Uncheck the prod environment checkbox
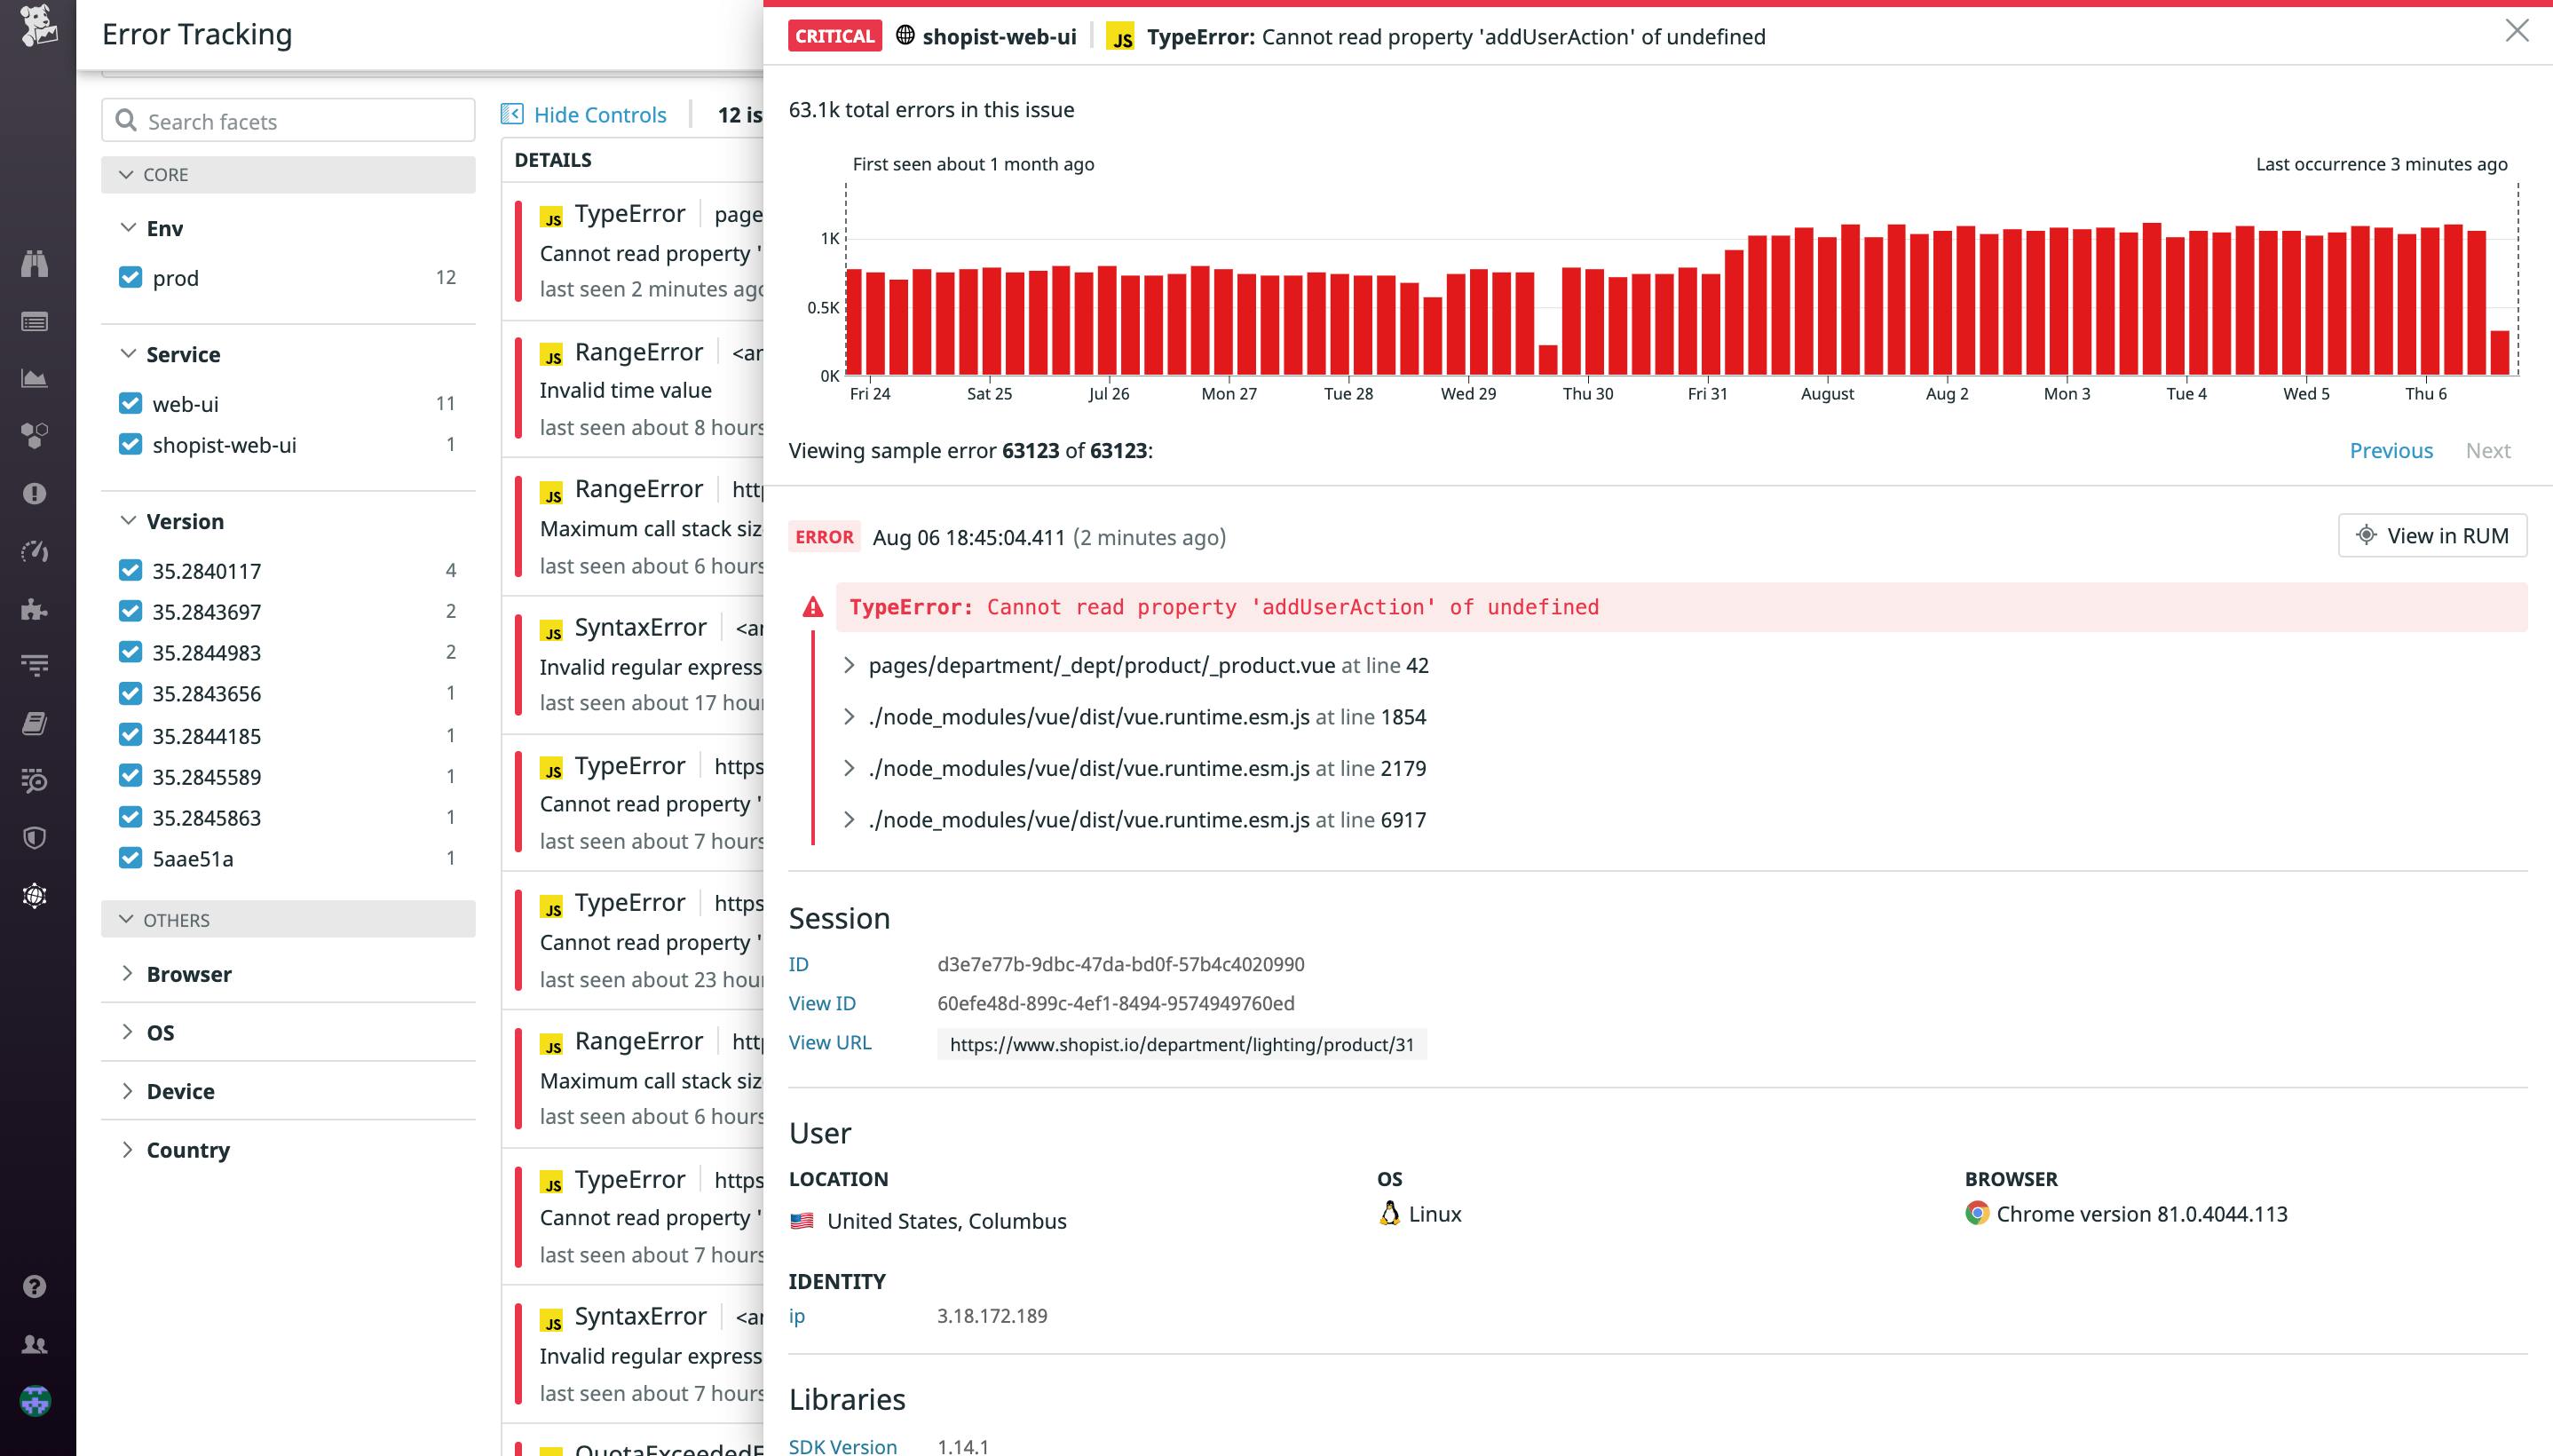 pos(130,277)
